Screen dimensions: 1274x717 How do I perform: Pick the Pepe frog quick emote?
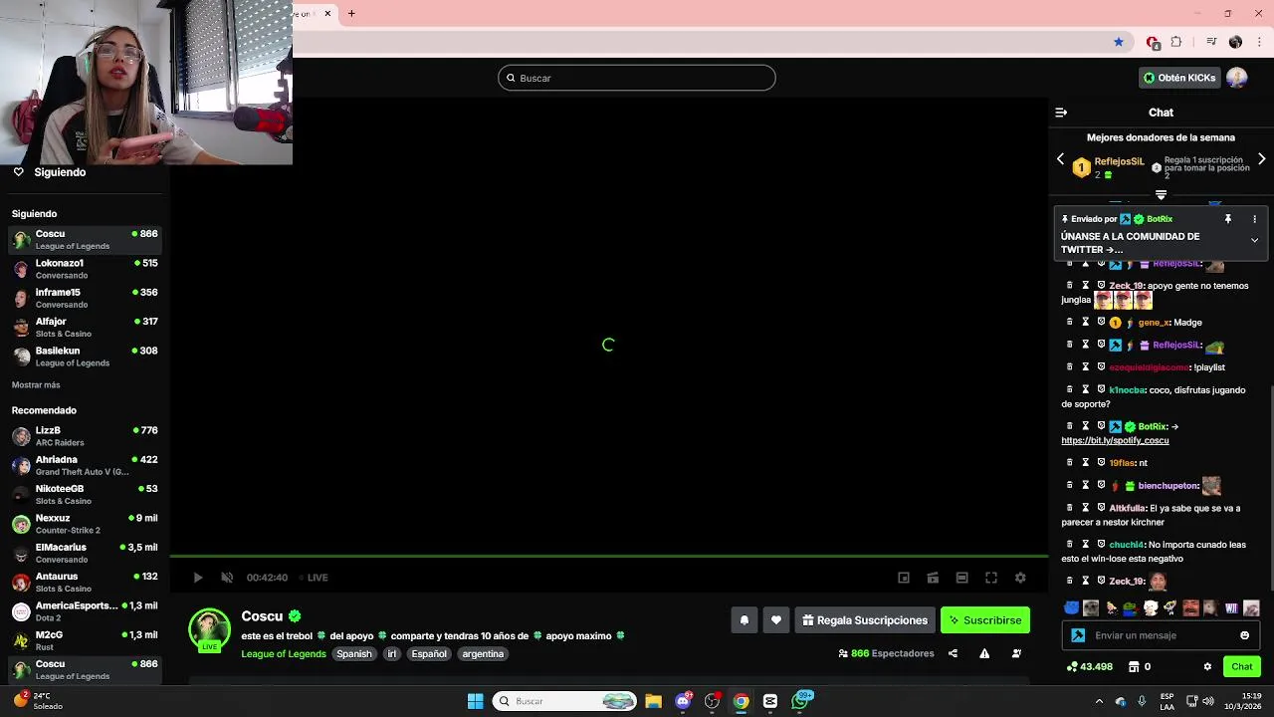point(1131,608)
